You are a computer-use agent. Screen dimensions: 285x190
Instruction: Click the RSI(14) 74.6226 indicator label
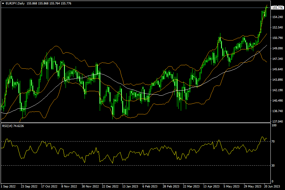[x=13, y=126]
